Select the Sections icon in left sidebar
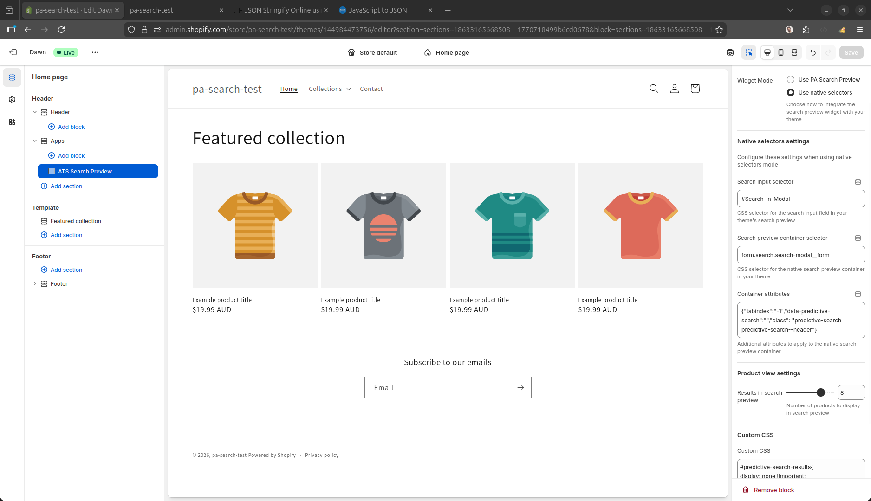This screenshot has height=501, width=871. [12, 77]
